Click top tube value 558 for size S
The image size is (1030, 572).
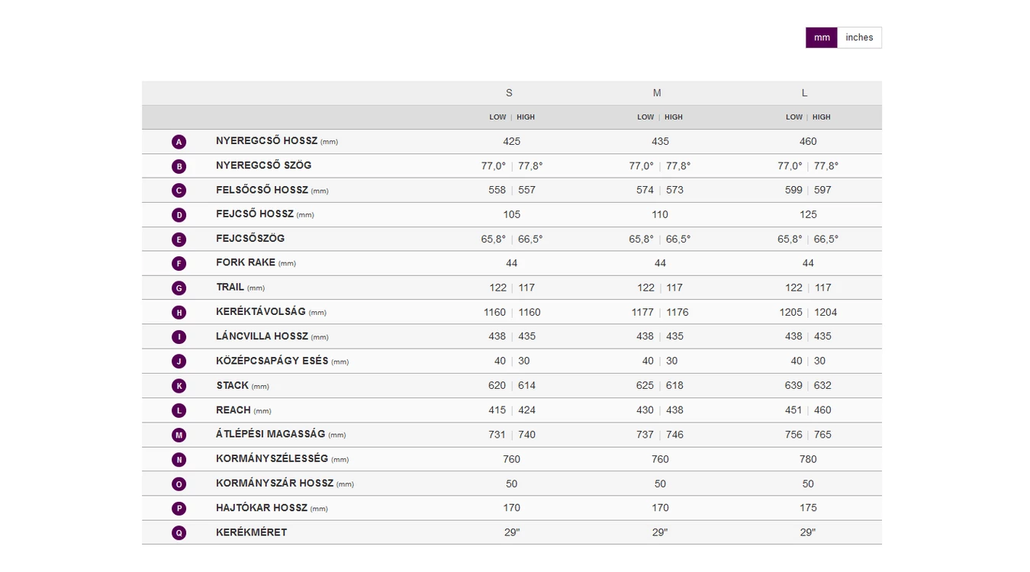point(497,190)
